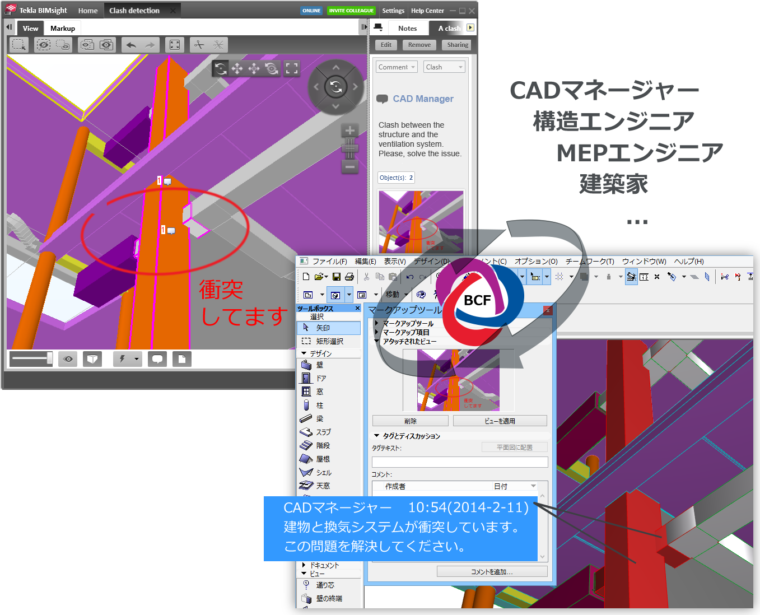Screen dimensions: 760x615
Task: Select the scissors clipping tool
Action: pyautogui.click(x=199, y=45)
